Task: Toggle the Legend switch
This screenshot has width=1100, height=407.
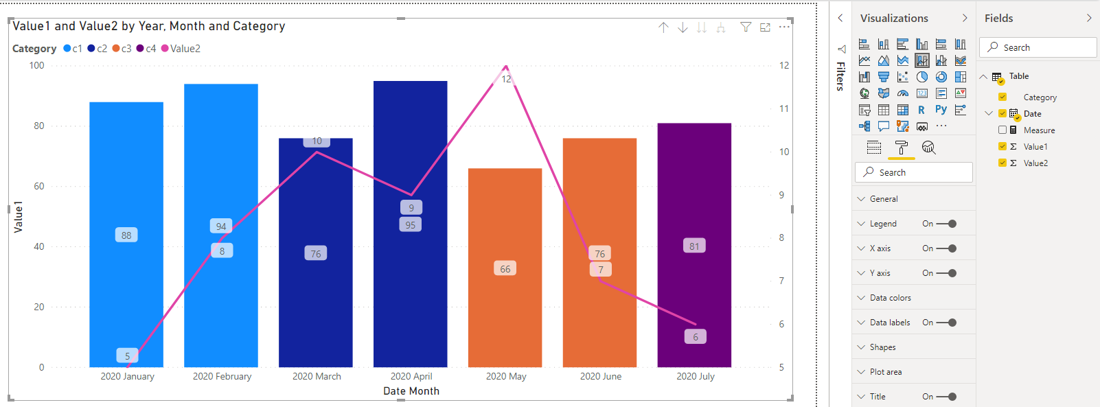Action: coord(947,224)
